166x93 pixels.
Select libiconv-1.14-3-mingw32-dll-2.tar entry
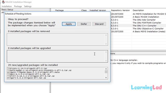pos(27,68)
